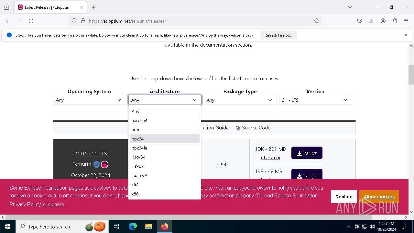
Task: Bookmark this page with star icon
Action: point(317,21)
